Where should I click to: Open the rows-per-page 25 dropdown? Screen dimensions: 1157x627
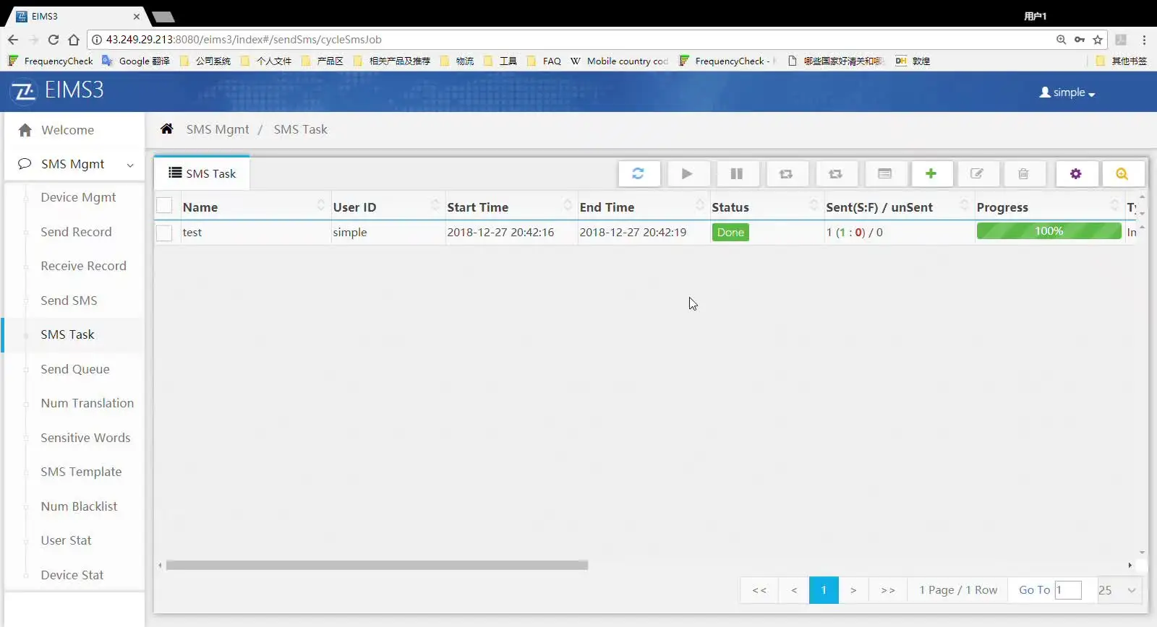coord(1118,590)
